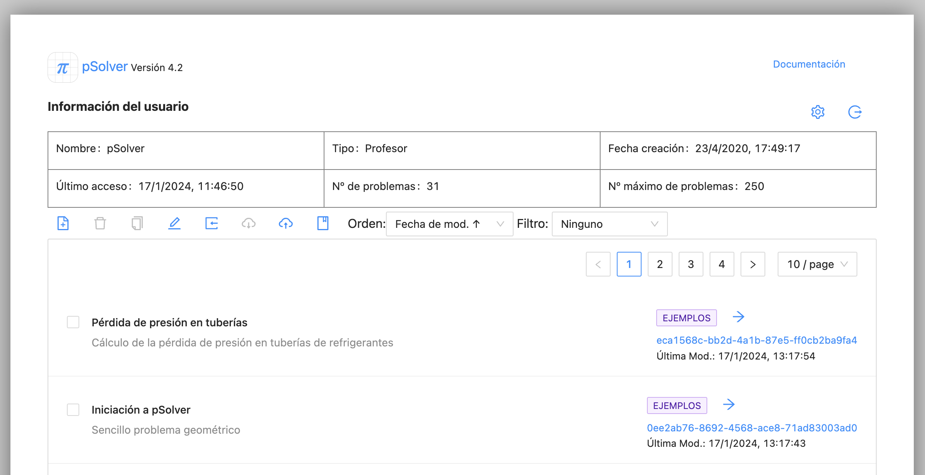
Task: Click the logout icon
Action: point(855,112)
